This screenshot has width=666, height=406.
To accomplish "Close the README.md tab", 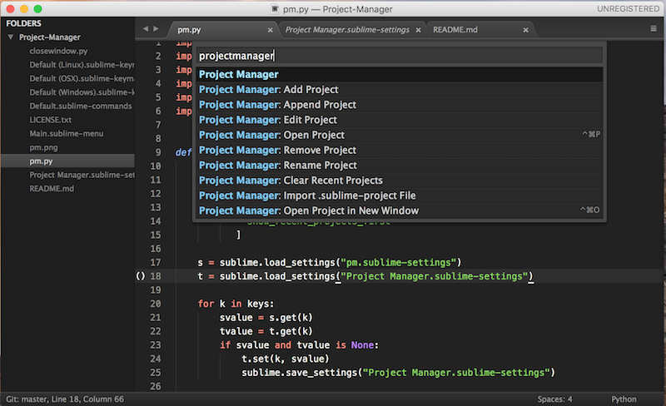I will 526,30.
